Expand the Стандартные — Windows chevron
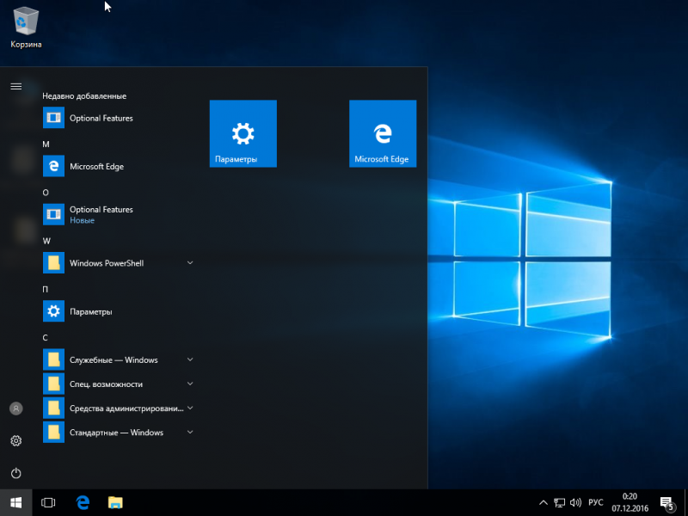Image resolution: width=688 pixels, height=516 pixels. click(x=190, y=432)
